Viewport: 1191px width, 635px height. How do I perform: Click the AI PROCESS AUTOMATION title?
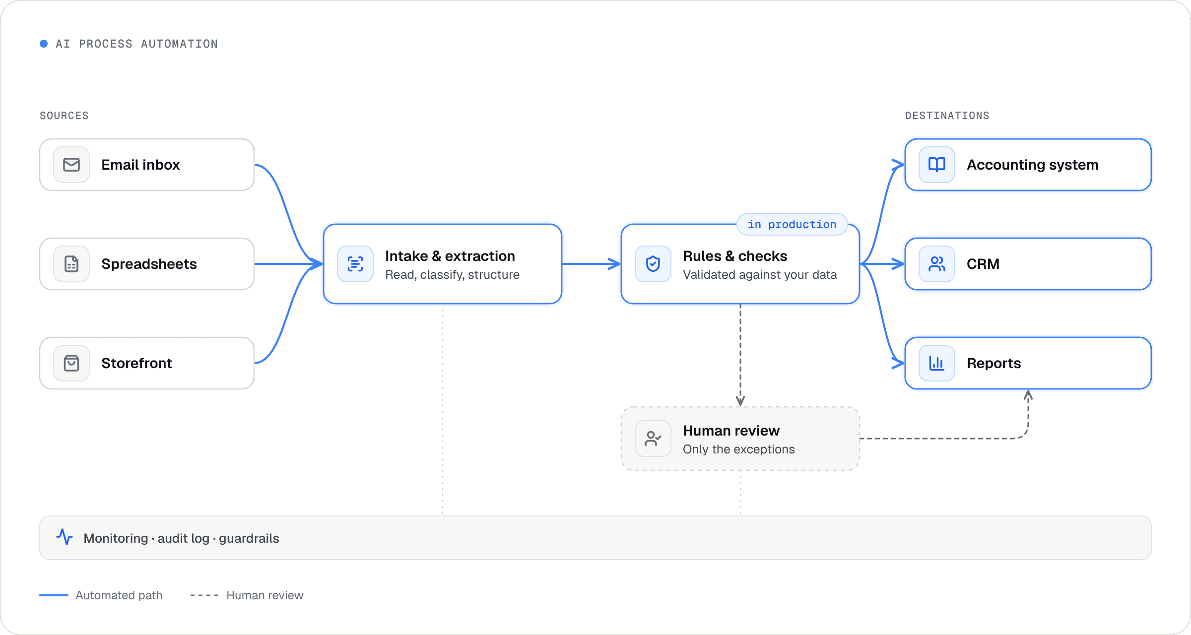click(136, 44)
